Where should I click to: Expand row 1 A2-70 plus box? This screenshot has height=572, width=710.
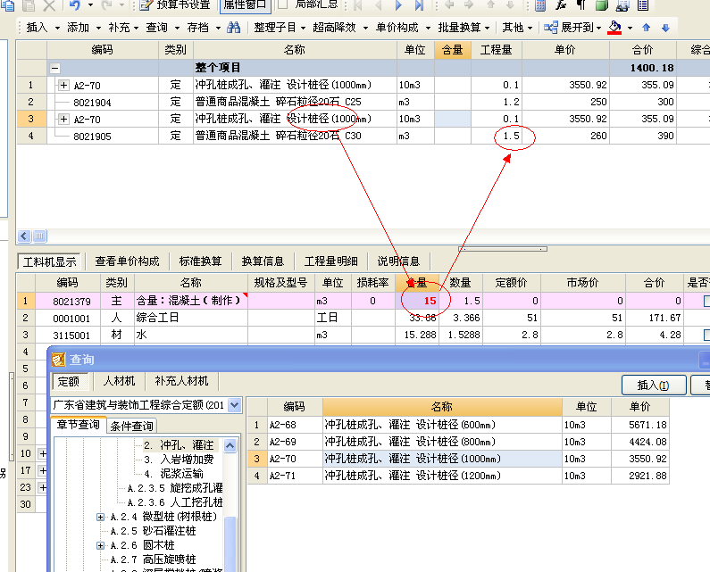pyautogui.click(x=63, y=85)
